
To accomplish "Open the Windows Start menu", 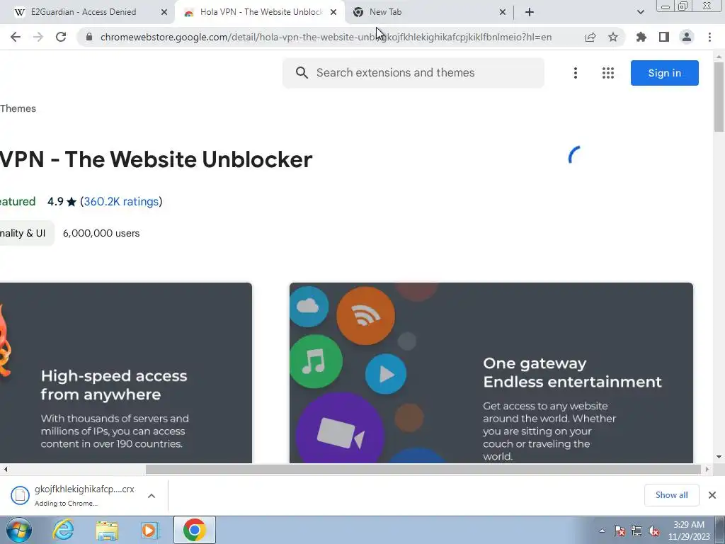I will coord(19,530).
